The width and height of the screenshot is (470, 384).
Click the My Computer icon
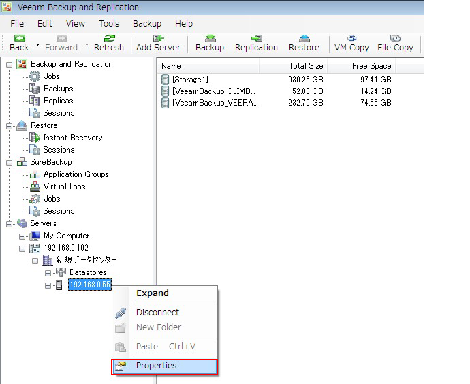pyautogui.click(x=35, y=236)
